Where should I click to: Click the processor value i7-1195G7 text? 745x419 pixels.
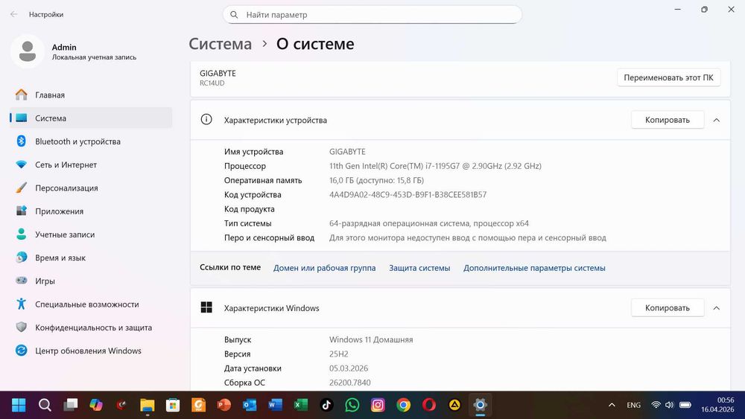(435, 166)
